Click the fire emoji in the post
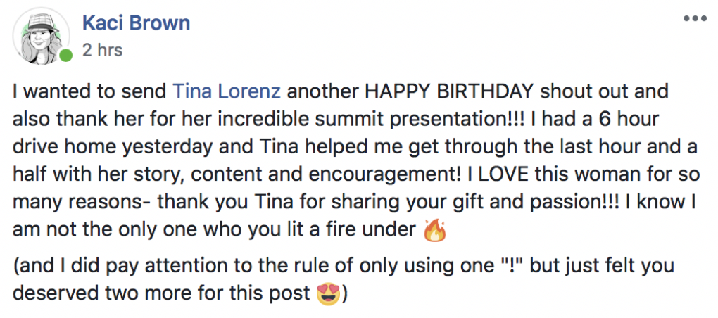Image resolution: width=718 pixels, height=318 pixels. [436, 231]
